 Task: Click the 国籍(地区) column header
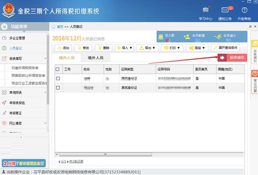(230, 69)
